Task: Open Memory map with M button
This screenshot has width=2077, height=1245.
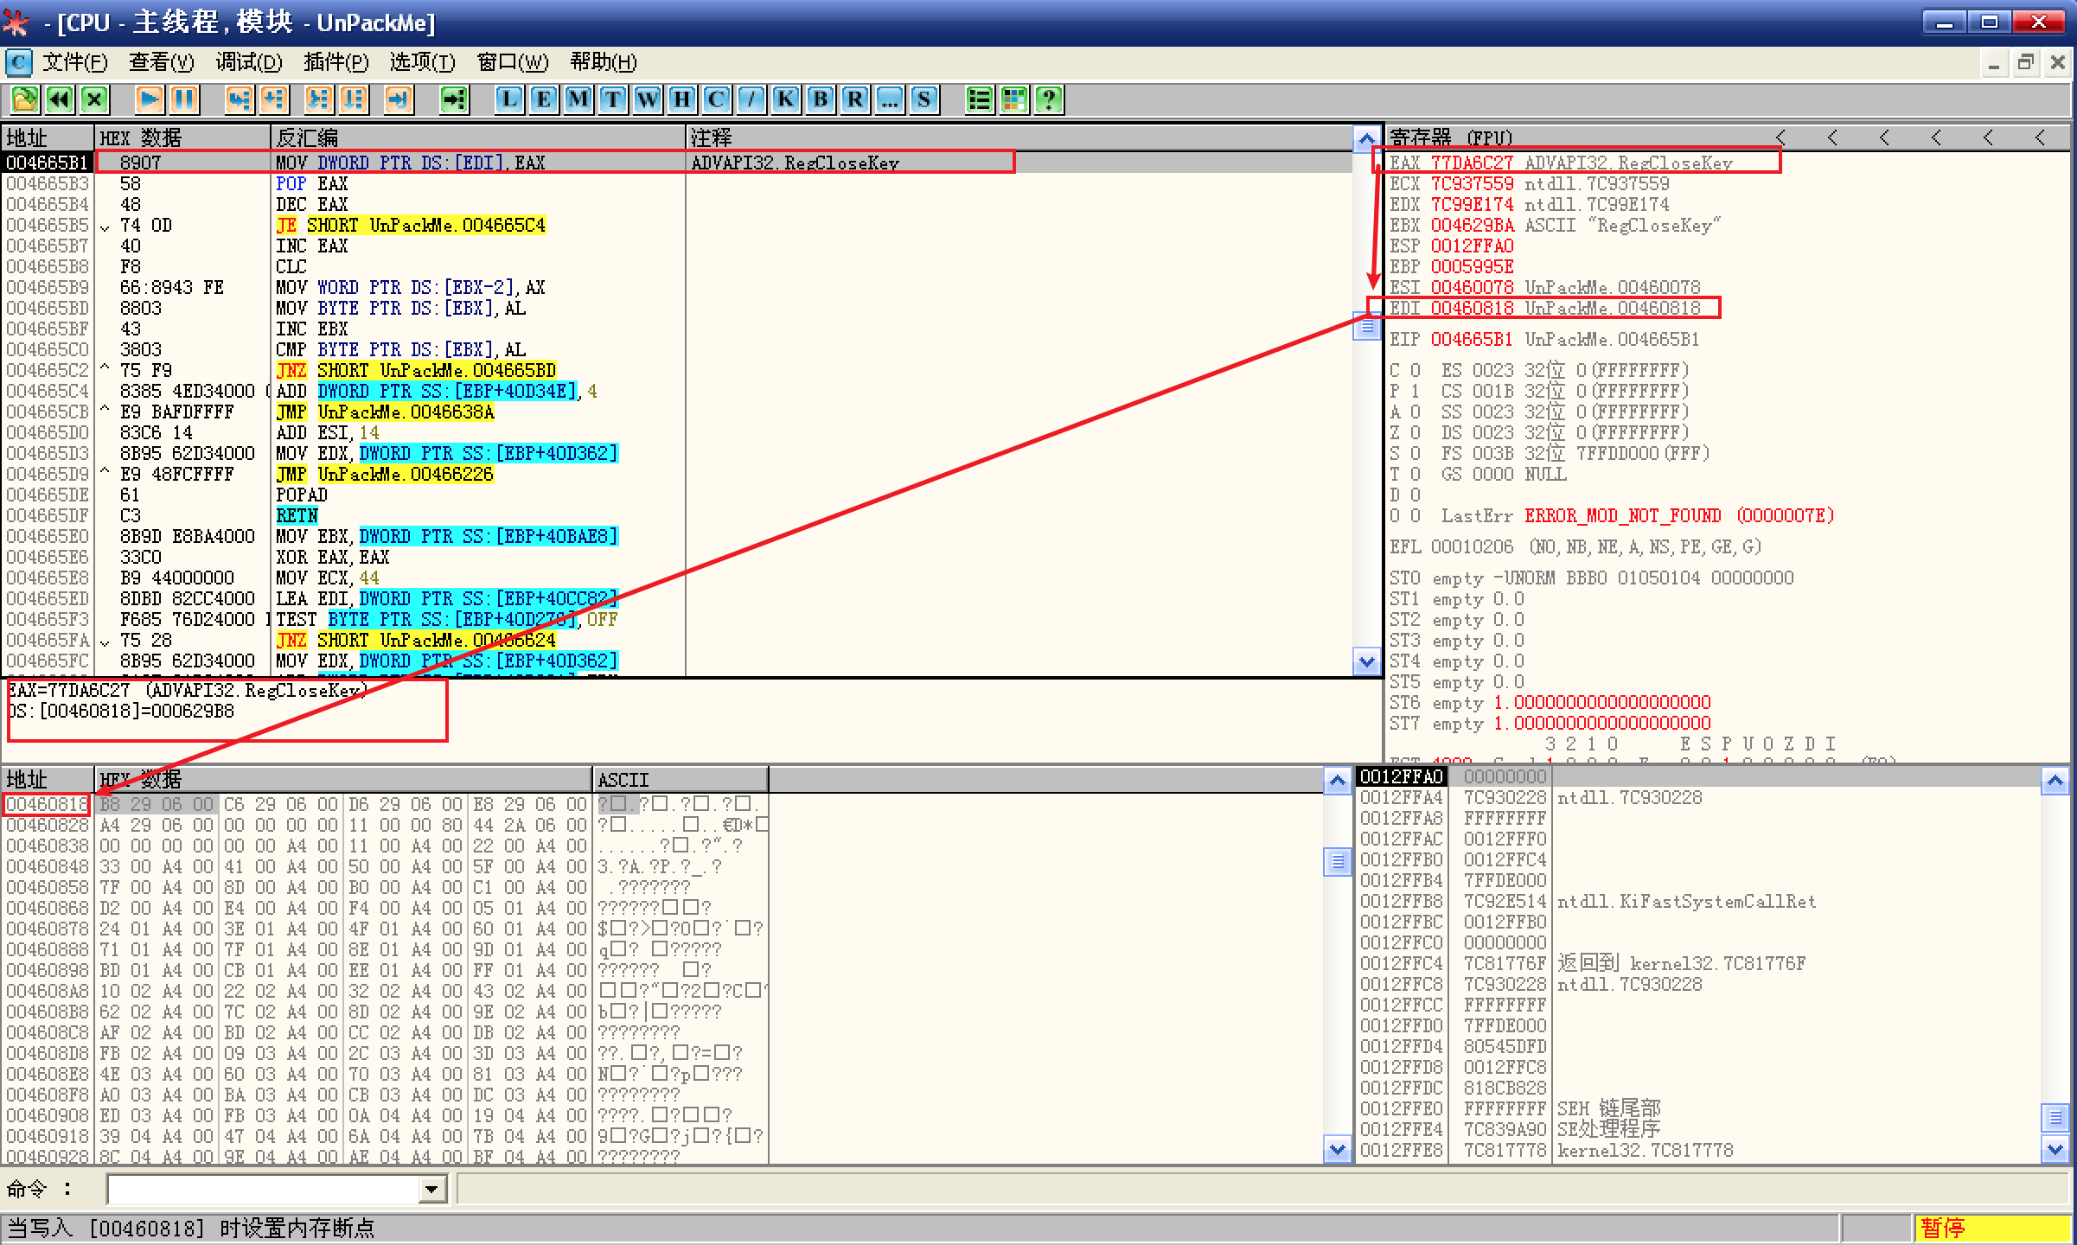Action: (x=578, y=99)
